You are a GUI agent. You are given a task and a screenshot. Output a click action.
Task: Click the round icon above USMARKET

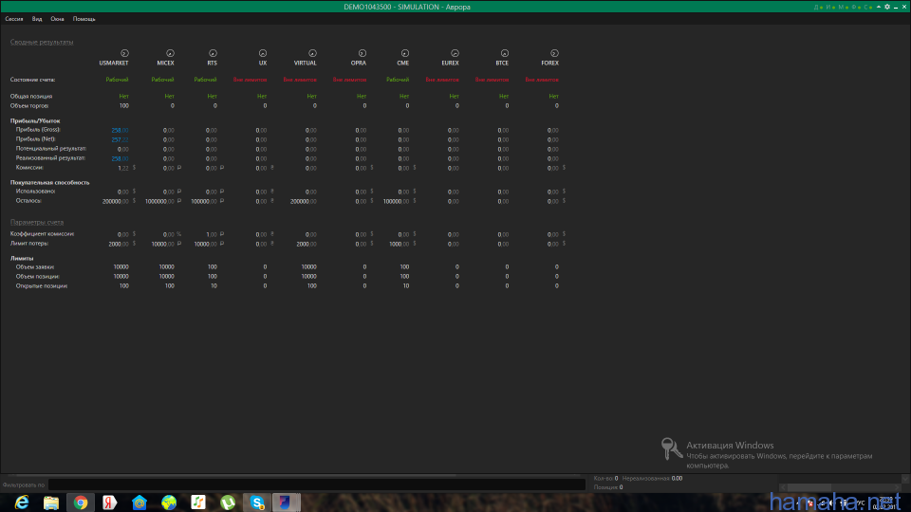pos(124,53)
